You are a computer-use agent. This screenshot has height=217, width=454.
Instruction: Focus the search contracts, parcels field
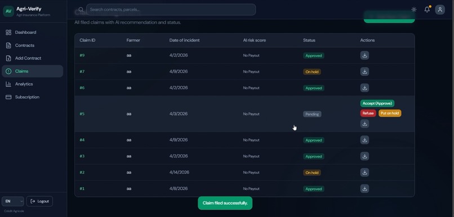pyautogui.click(x=171, y=10)
